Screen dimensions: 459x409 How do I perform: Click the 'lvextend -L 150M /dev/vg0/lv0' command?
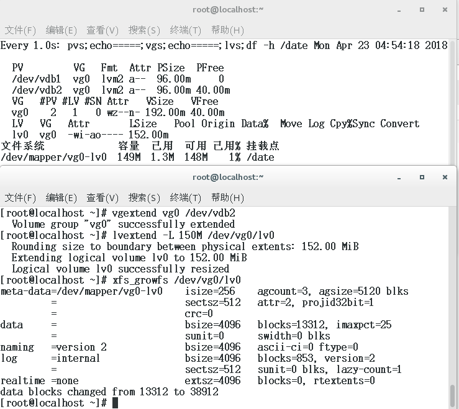(193, 235)
